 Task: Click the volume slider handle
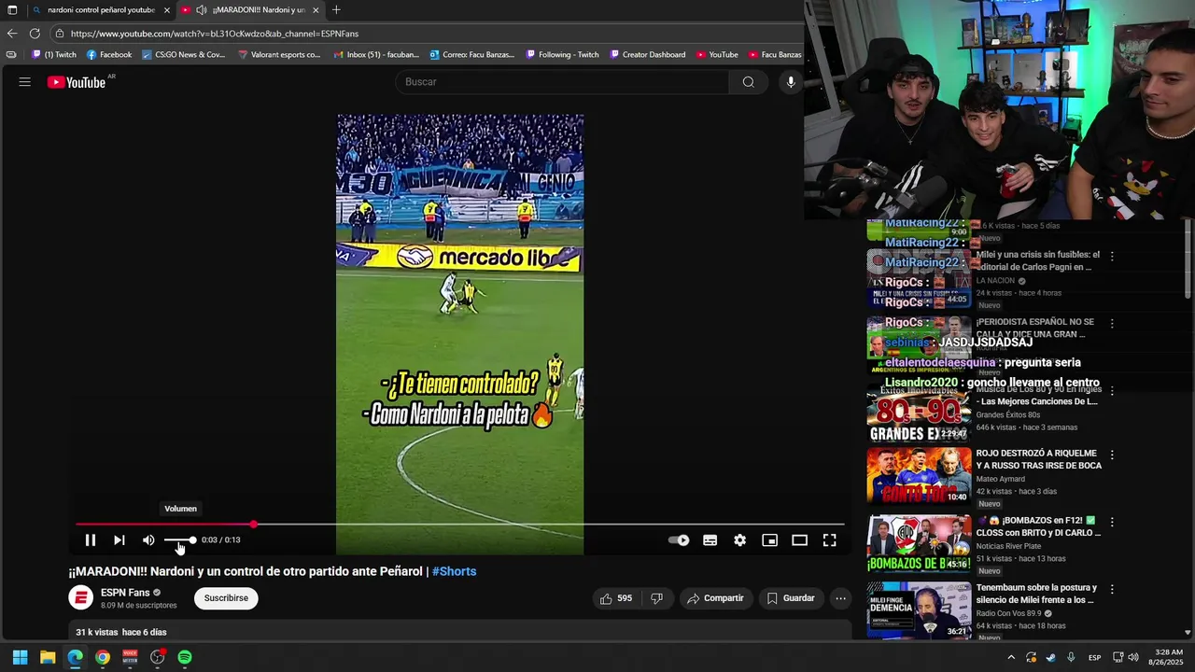[192, 540]
